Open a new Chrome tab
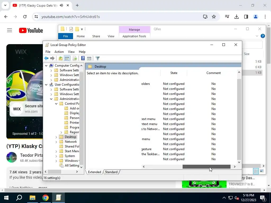The image size is (271, 203). pos(77,5)
